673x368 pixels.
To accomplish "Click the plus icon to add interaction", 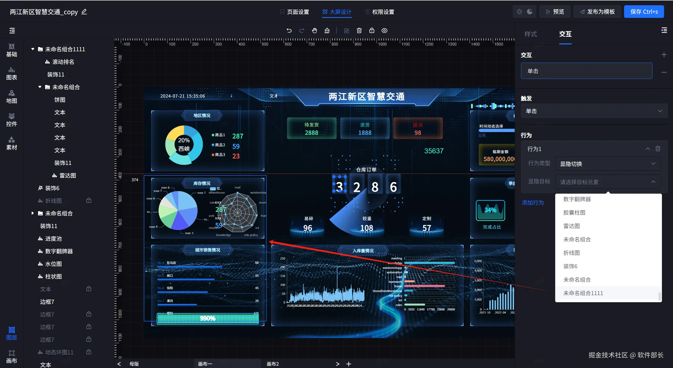I will (x=664, y=55).
